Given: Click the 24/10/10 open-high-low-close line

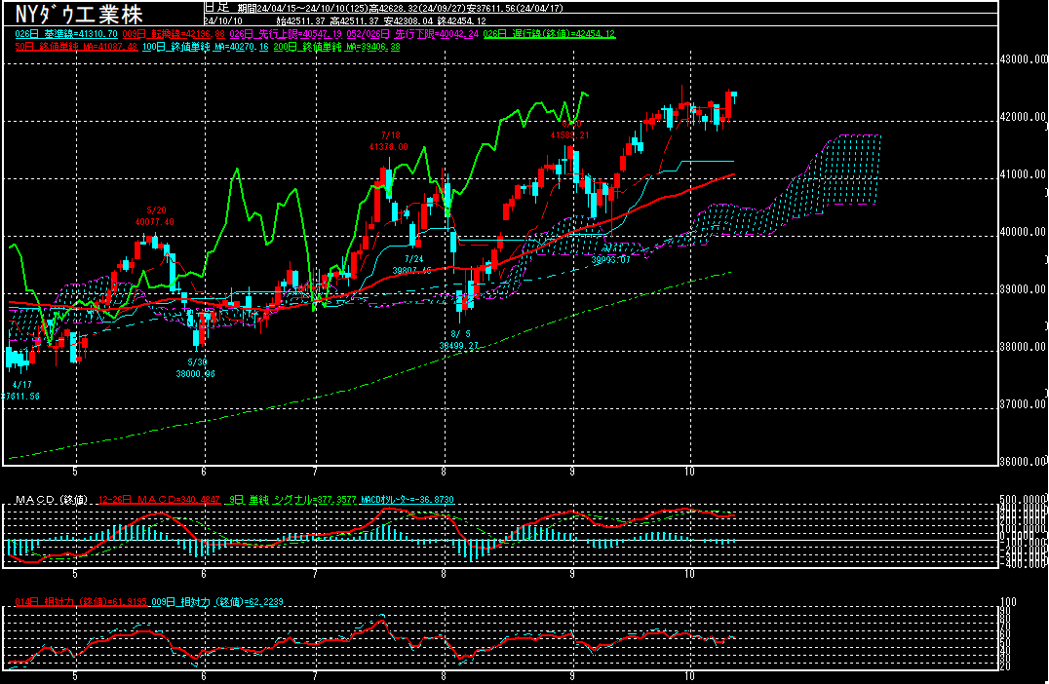Looking at the screenshot, I should click(345, 20).
